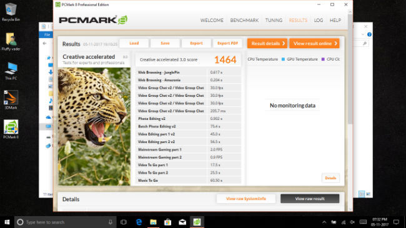
Task: Open Result details arrow button
Action: [267, 43]
